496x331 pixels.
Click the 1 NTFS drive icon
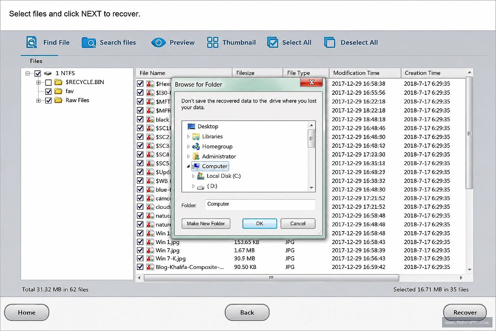click(x=48, y=73)
